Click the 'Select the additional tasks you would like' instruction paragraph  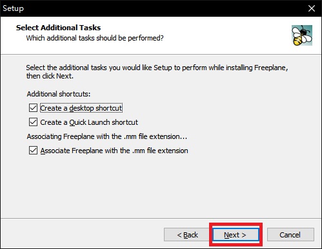pos(157,71)
